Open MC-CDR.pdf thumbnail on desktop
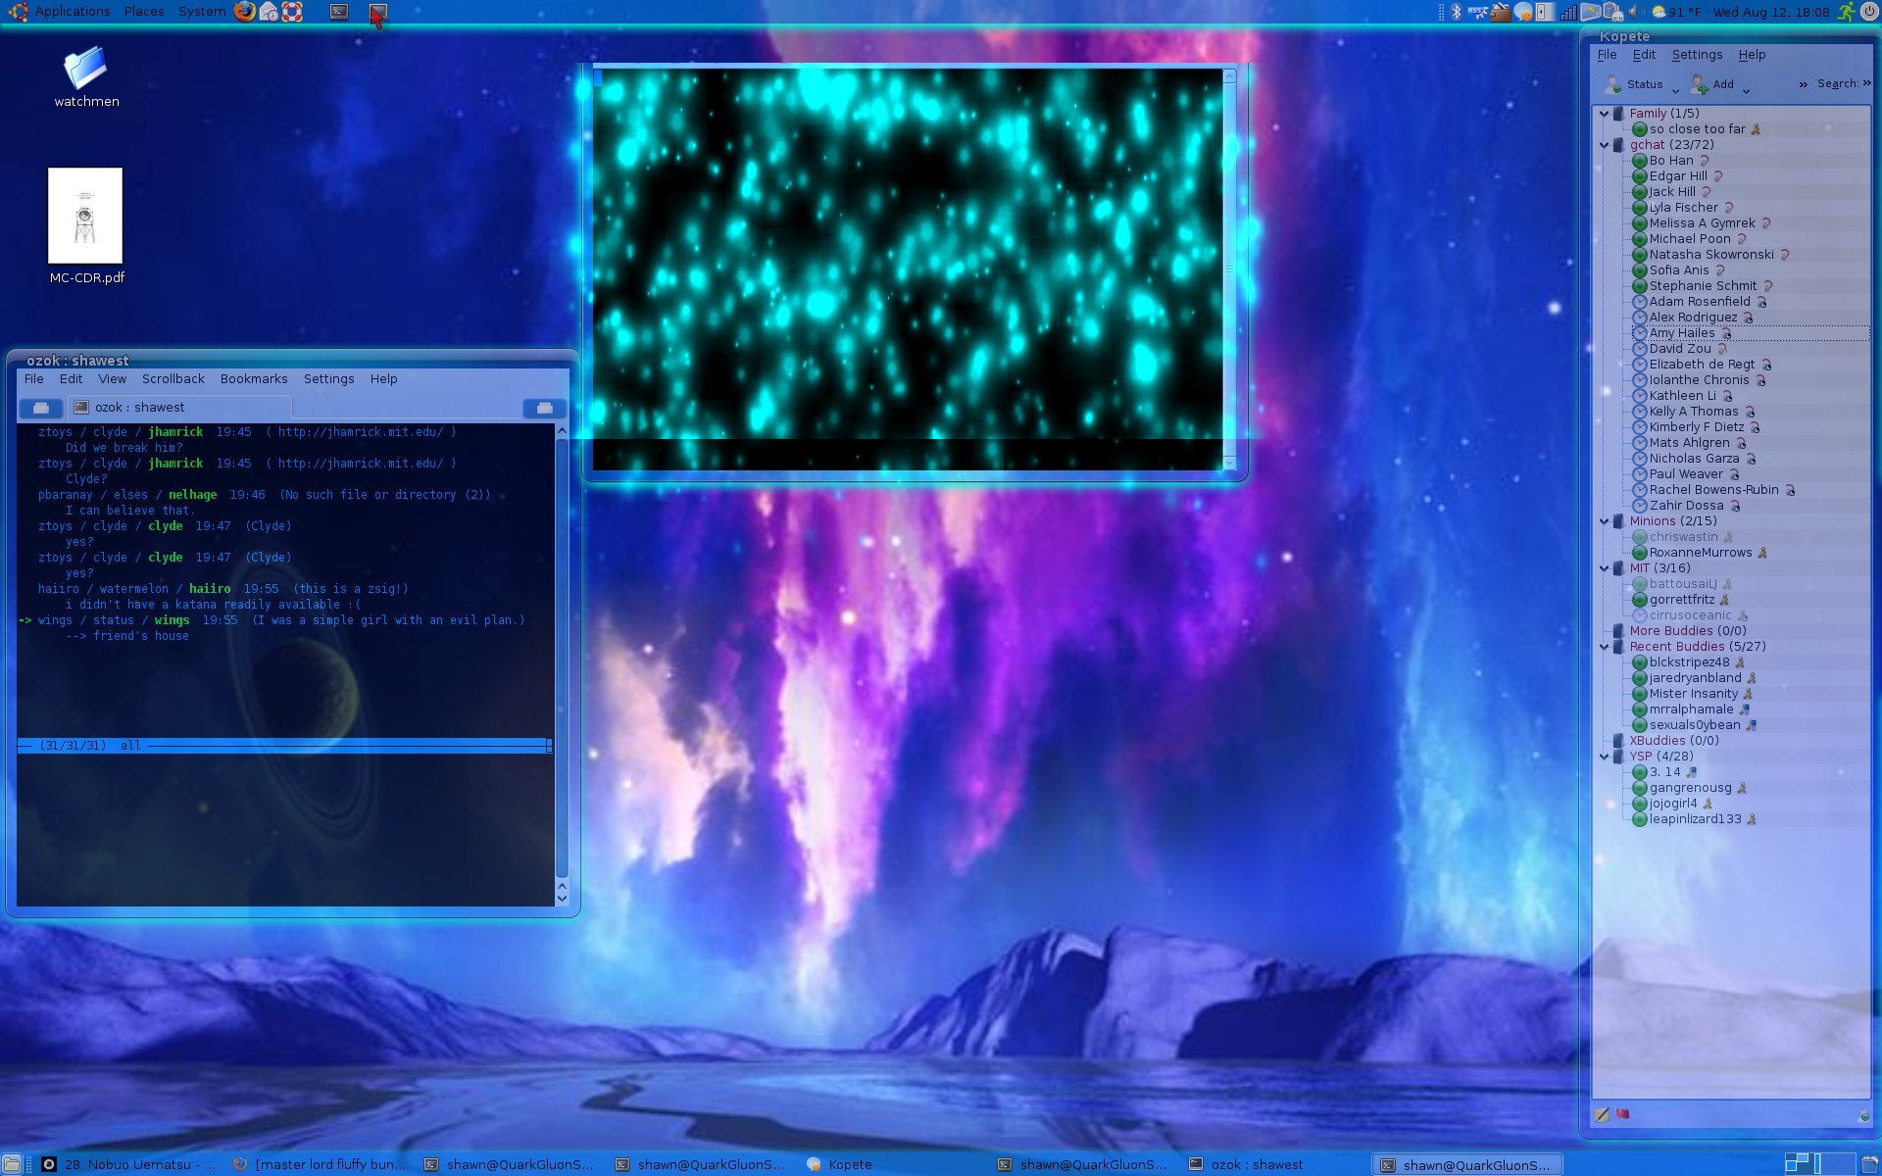1882x1176 pixels. (x=85, y=216)
